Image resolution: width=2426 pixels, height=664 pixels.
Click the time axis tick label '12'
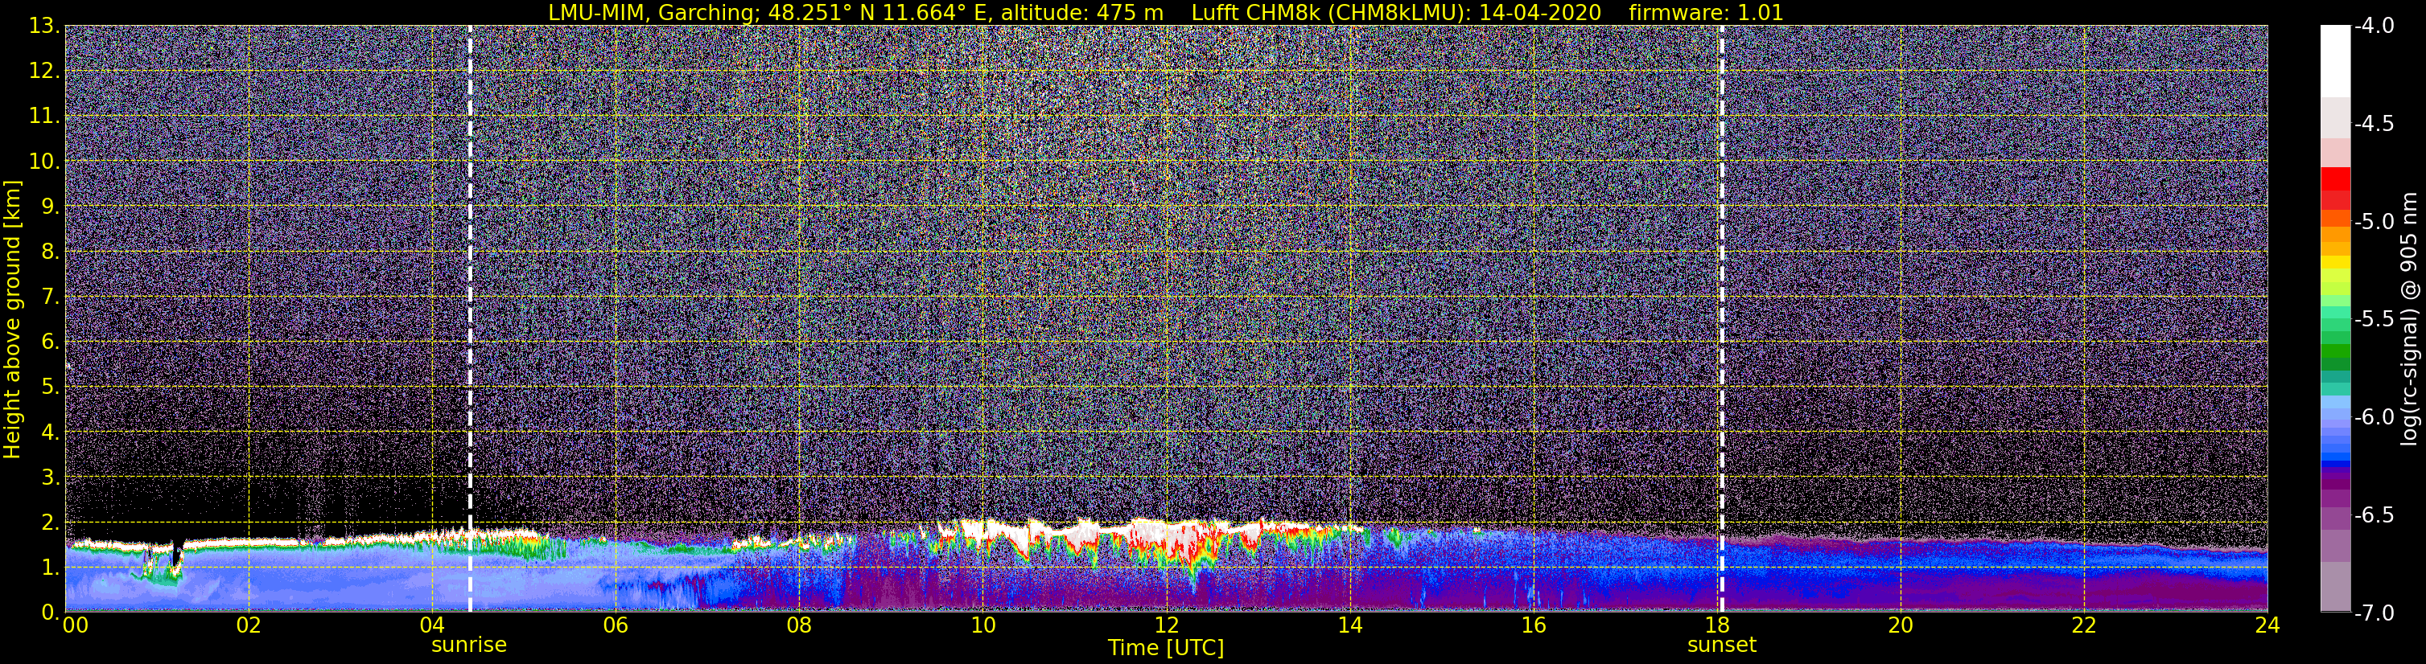point(1167,625)
